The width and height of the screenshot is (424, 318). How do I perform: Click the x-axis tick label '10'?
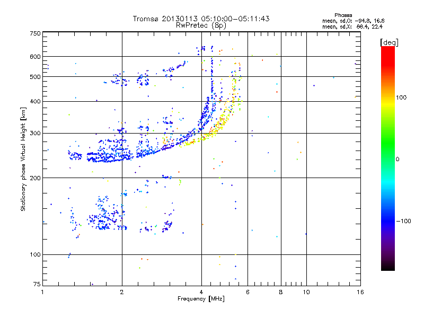[306, 292]
